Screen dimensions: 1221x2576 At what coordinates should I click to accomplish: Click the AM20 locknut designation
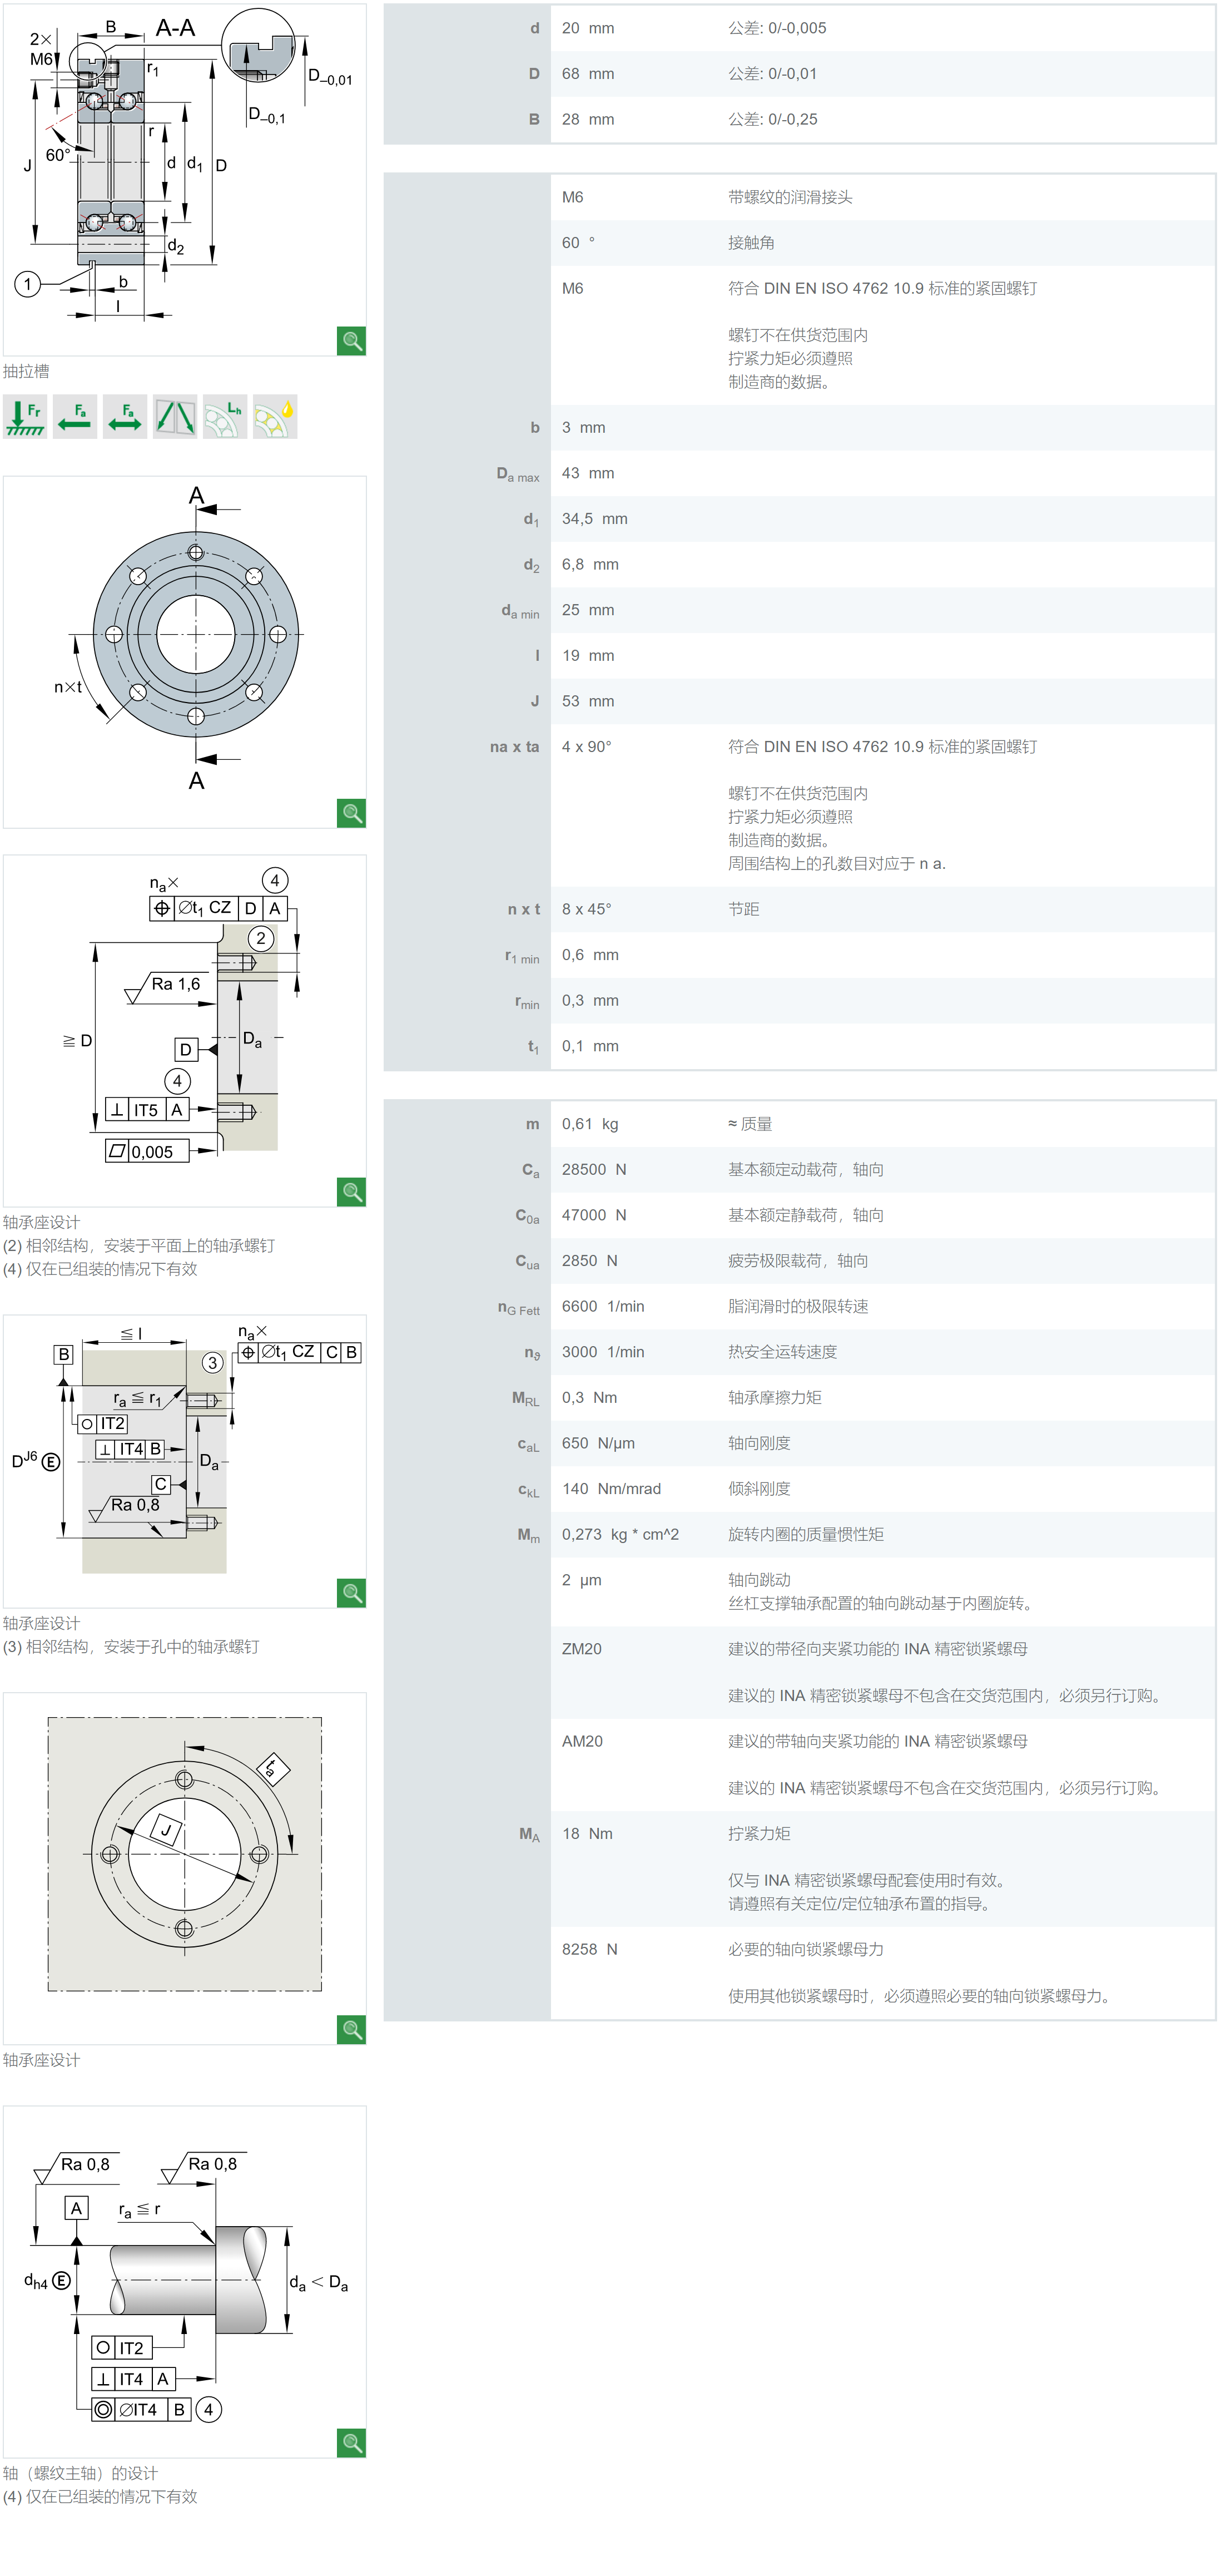pyautogui.click(x=582, y=1741)
